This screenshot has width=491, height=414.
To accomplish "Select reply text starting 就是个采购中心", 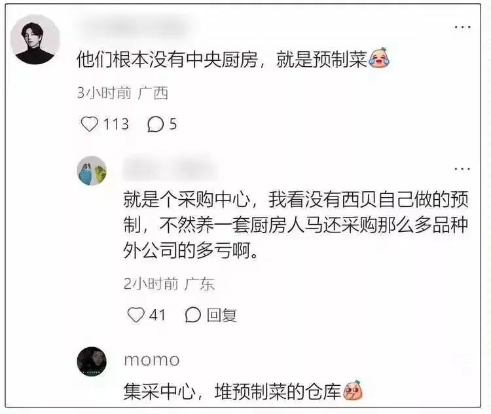I will (296, 225).
